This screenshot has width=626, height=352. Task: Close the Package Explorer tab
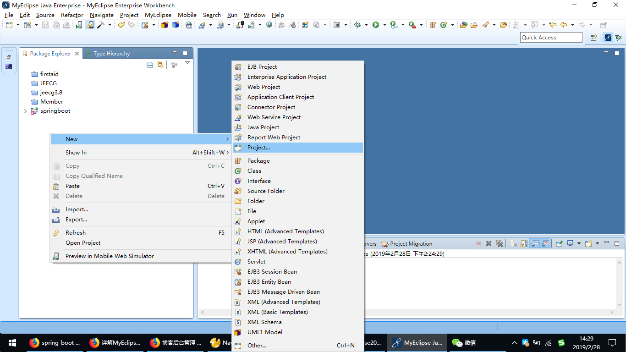pyautogui.click(x=77, y=54)
